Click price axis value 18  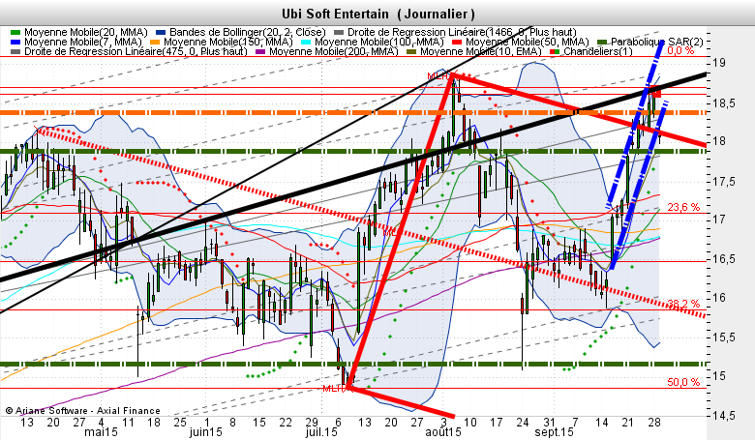tap(719, 141)
